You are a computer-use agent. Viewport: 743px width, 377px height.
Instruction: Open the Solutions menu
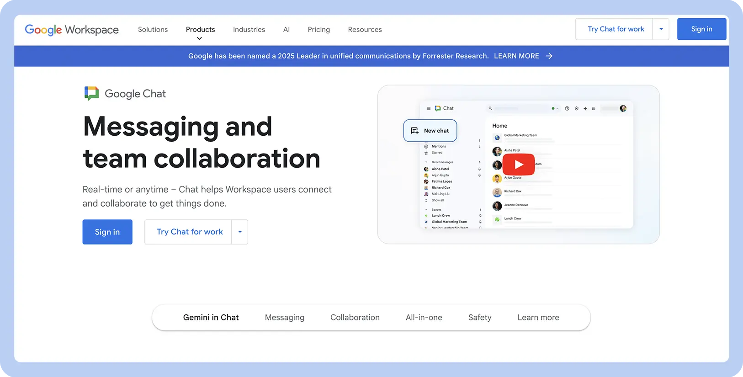[153, 29]
